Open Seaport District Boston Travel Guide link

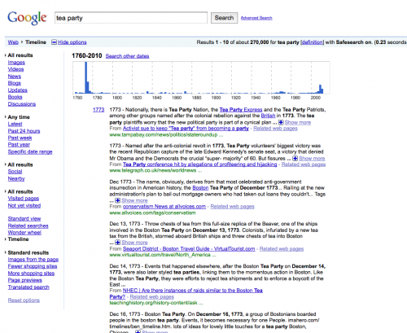click(189, 249)
